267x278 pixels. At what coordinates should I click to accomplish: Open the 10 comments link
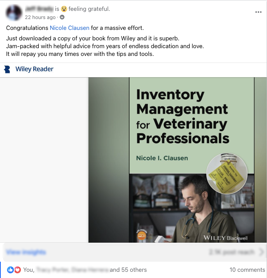(247, 270)
